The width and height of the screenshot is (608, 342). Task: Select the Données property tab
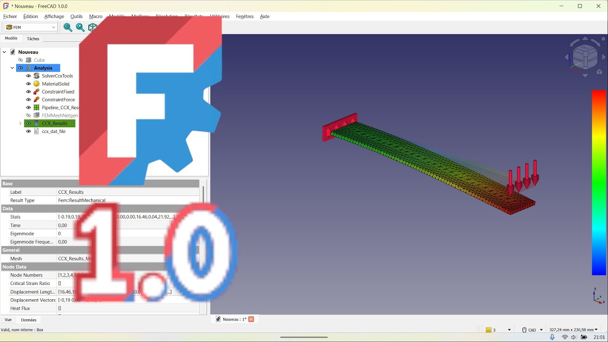tap(28, 320)
